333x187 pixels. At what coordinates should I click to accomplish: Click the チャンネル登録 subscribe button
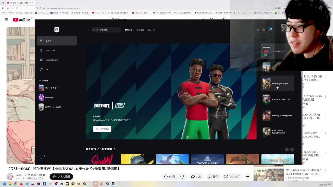point(61,177)
